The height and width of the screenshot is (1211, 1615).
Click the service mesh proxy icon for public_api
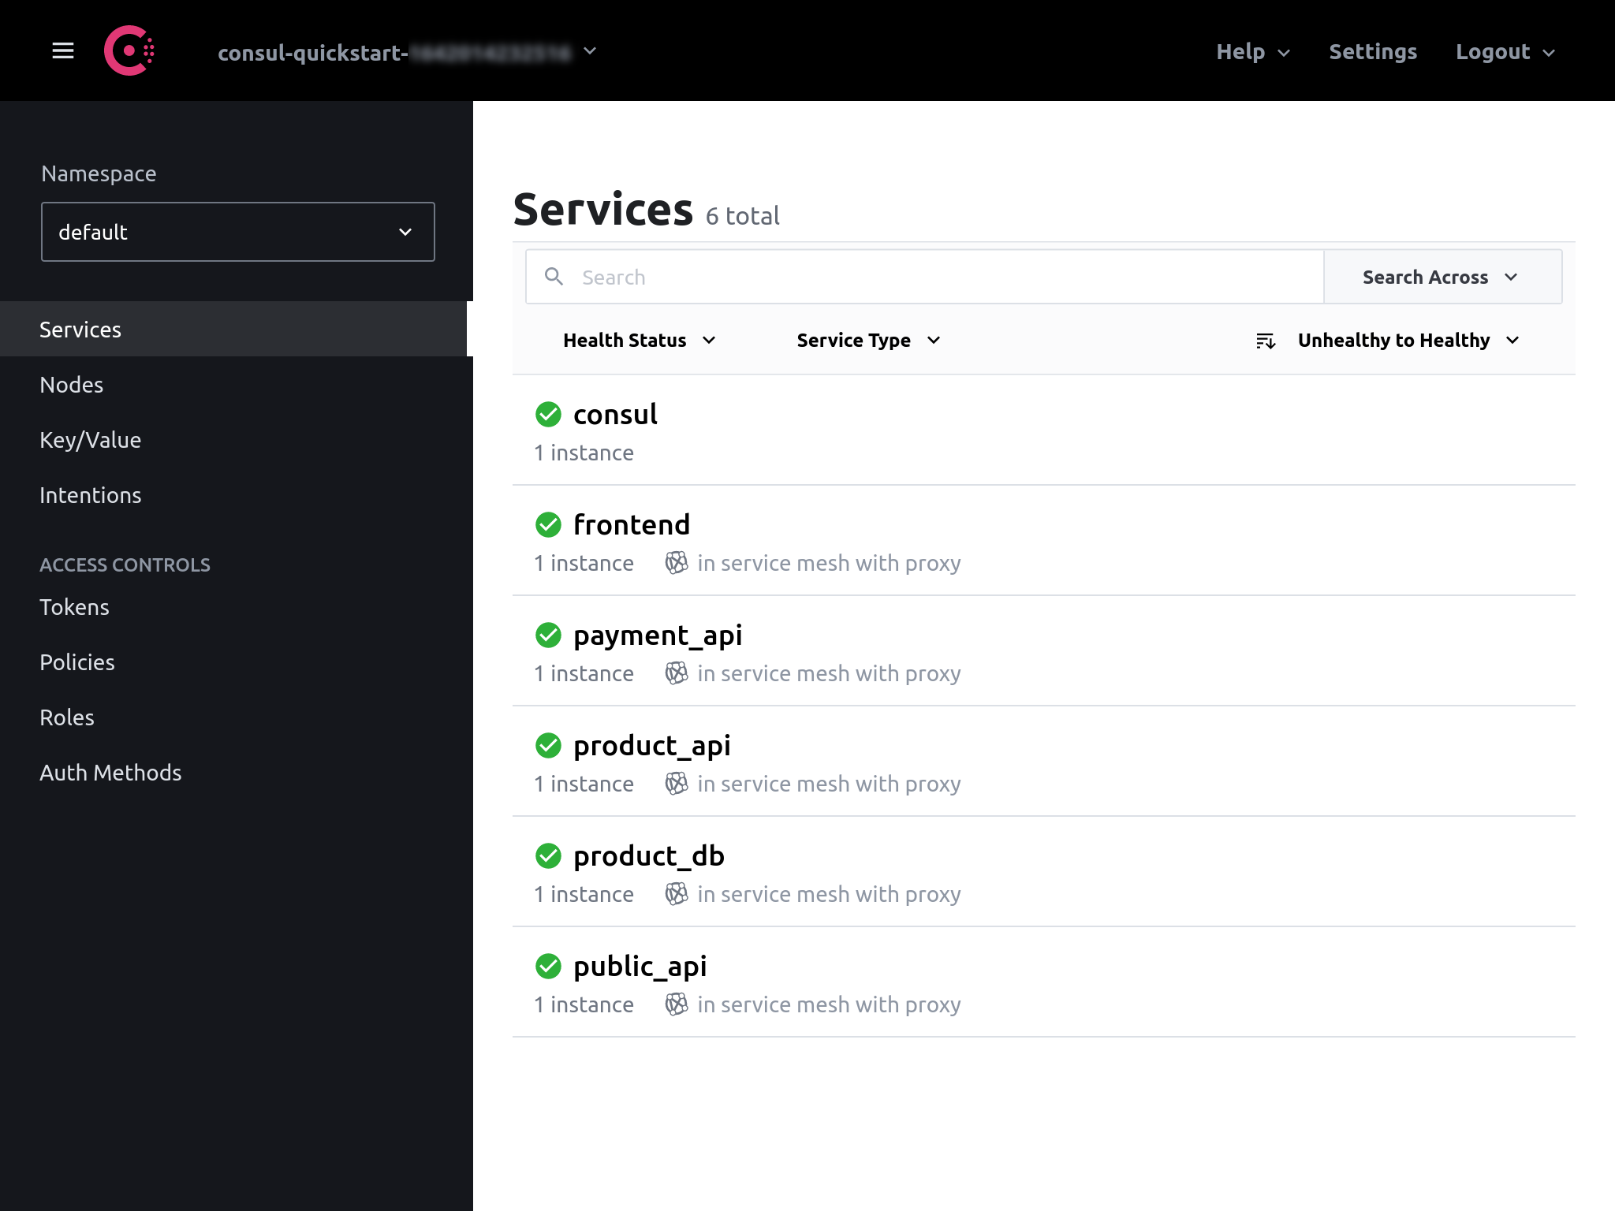tap(673, 1002)
